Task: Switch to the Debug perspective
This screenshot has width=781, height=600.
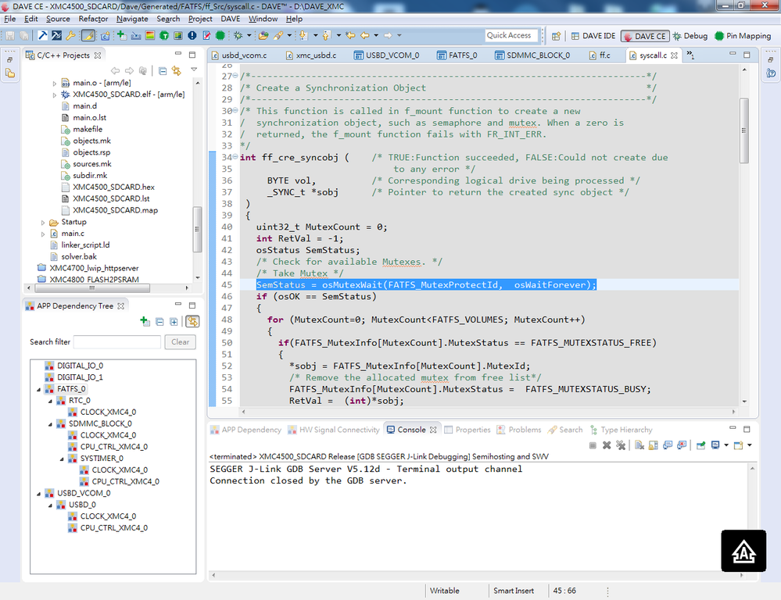Action: pos(690,36)
